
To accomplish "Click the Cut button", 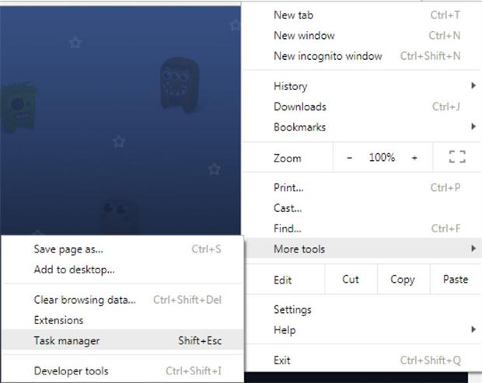I will click(351, 279).
